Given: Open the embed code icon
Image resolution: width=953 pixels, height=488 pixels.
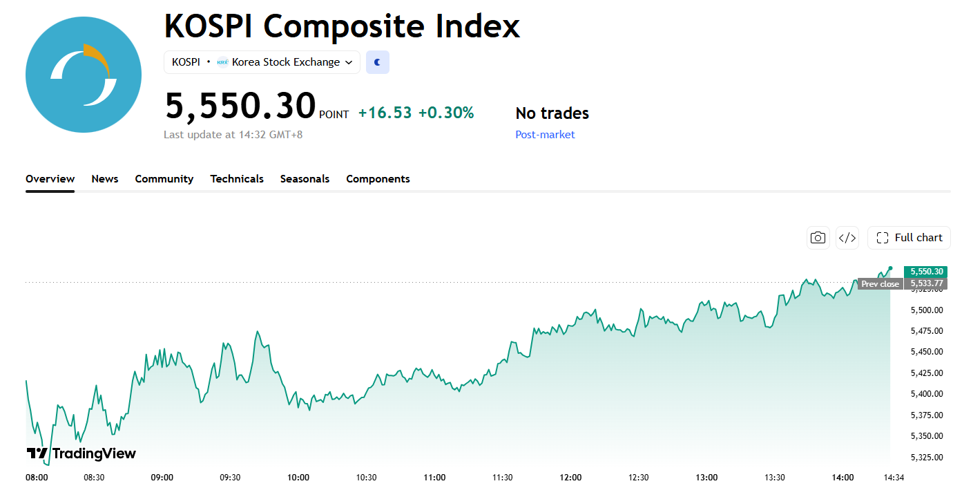Looking at the screenshot, I should (x=847, y=238).
